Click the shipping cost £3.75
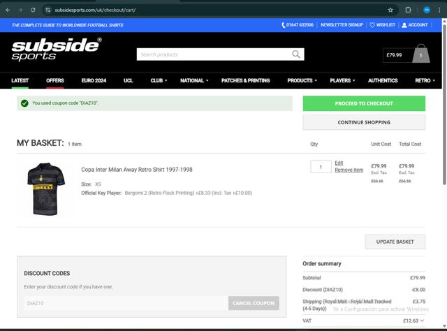Viewport: 447px width, 331px height. click(419, 302)
